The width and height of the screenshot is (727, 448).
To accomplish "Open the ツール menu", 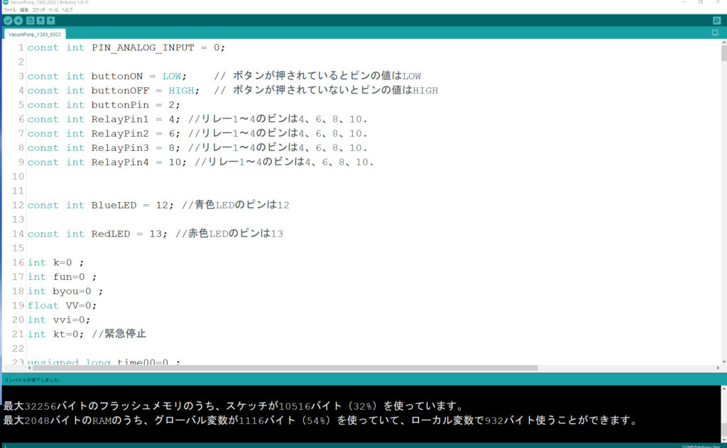I will tap(53, 10).
